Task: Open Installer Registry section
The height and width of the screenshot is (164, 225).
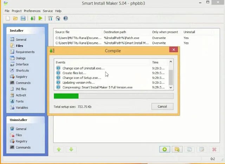Action: [x=19, y=77]
